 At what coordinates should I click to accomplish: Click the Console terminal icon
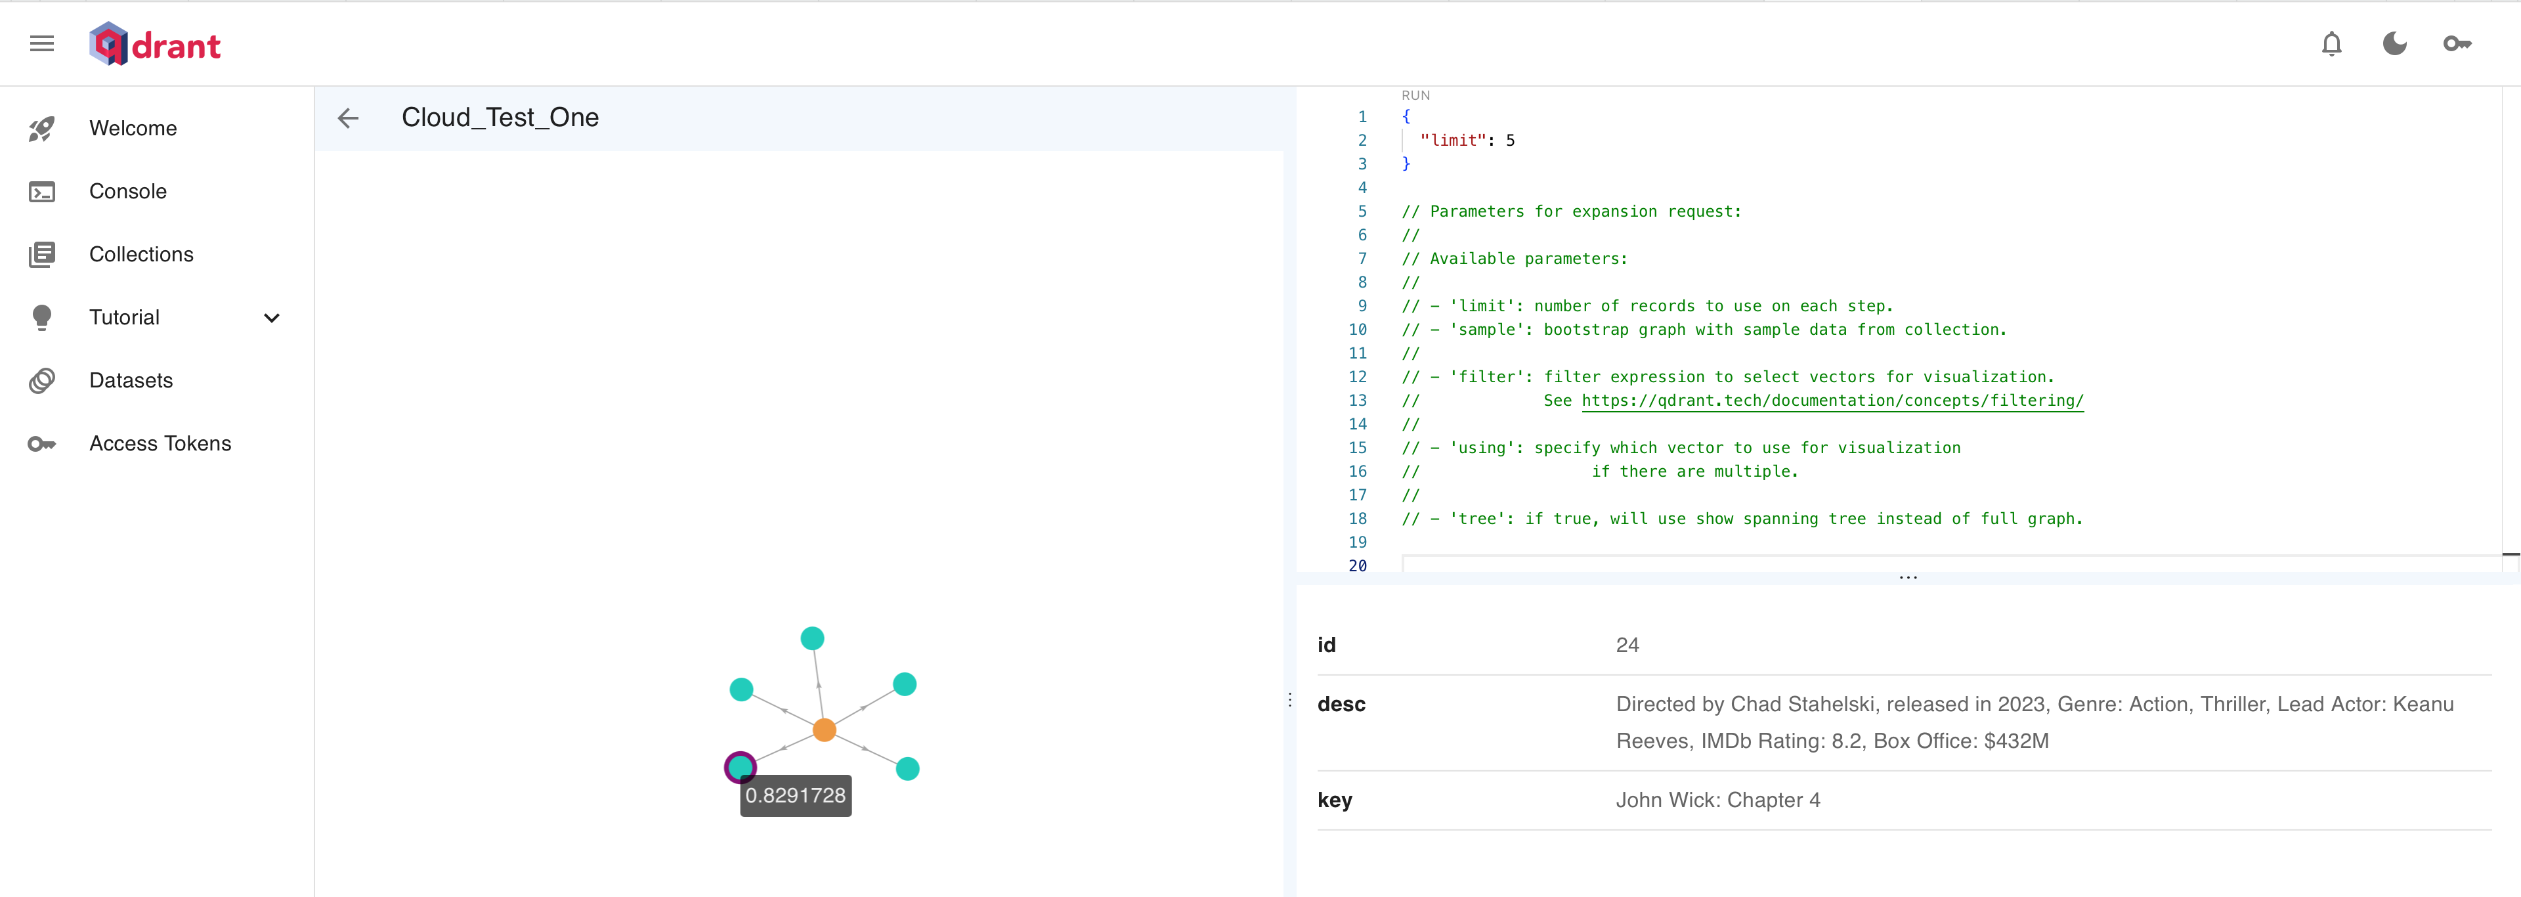click(41, 192)
